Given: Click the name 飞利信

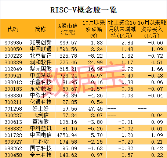Looking at the screenshot, I should pos(41,115).
